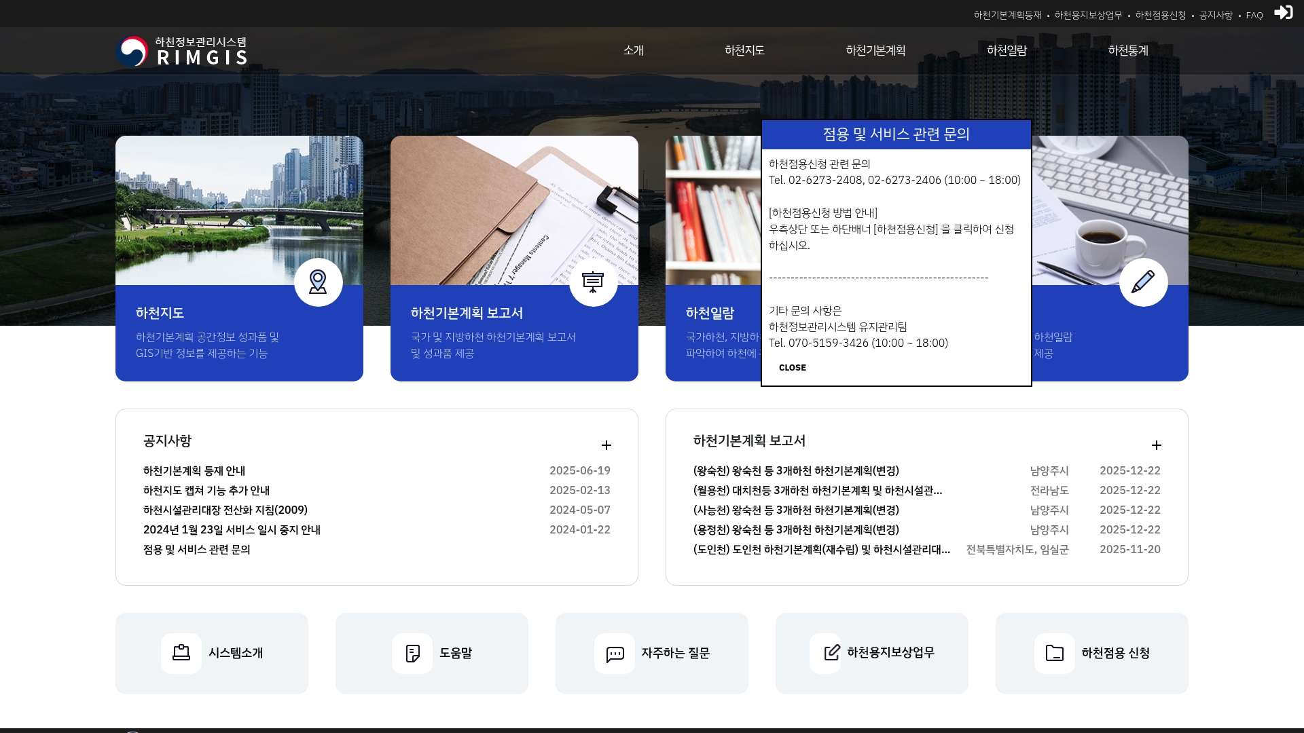
Task: Expand the 공지사항 list with plus button
Action: [x=606, y=445]
